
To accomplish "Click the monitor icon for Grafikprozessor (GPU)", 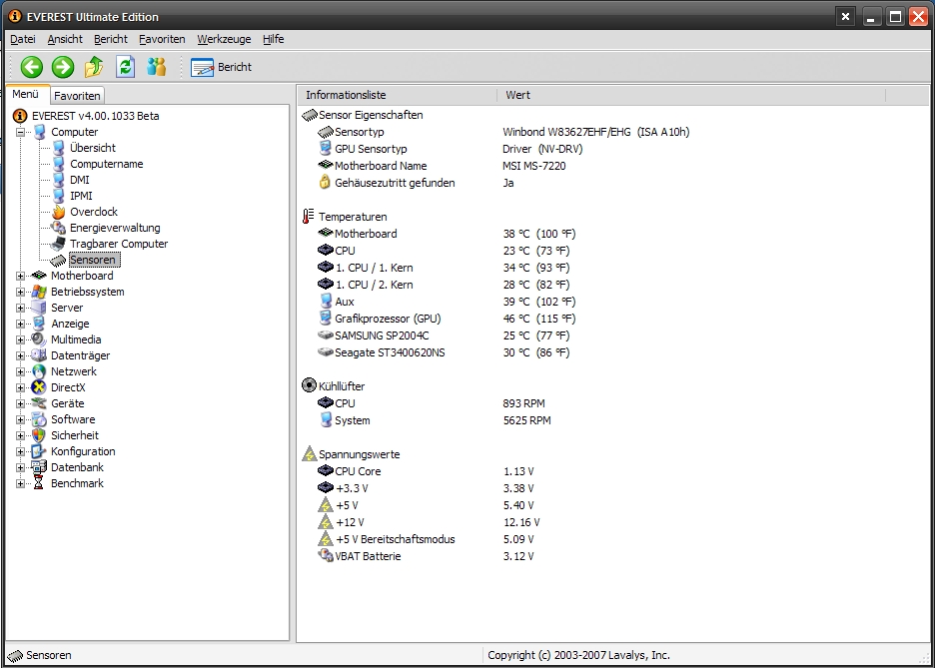I will pyautogui.click(x=325, y=319).
